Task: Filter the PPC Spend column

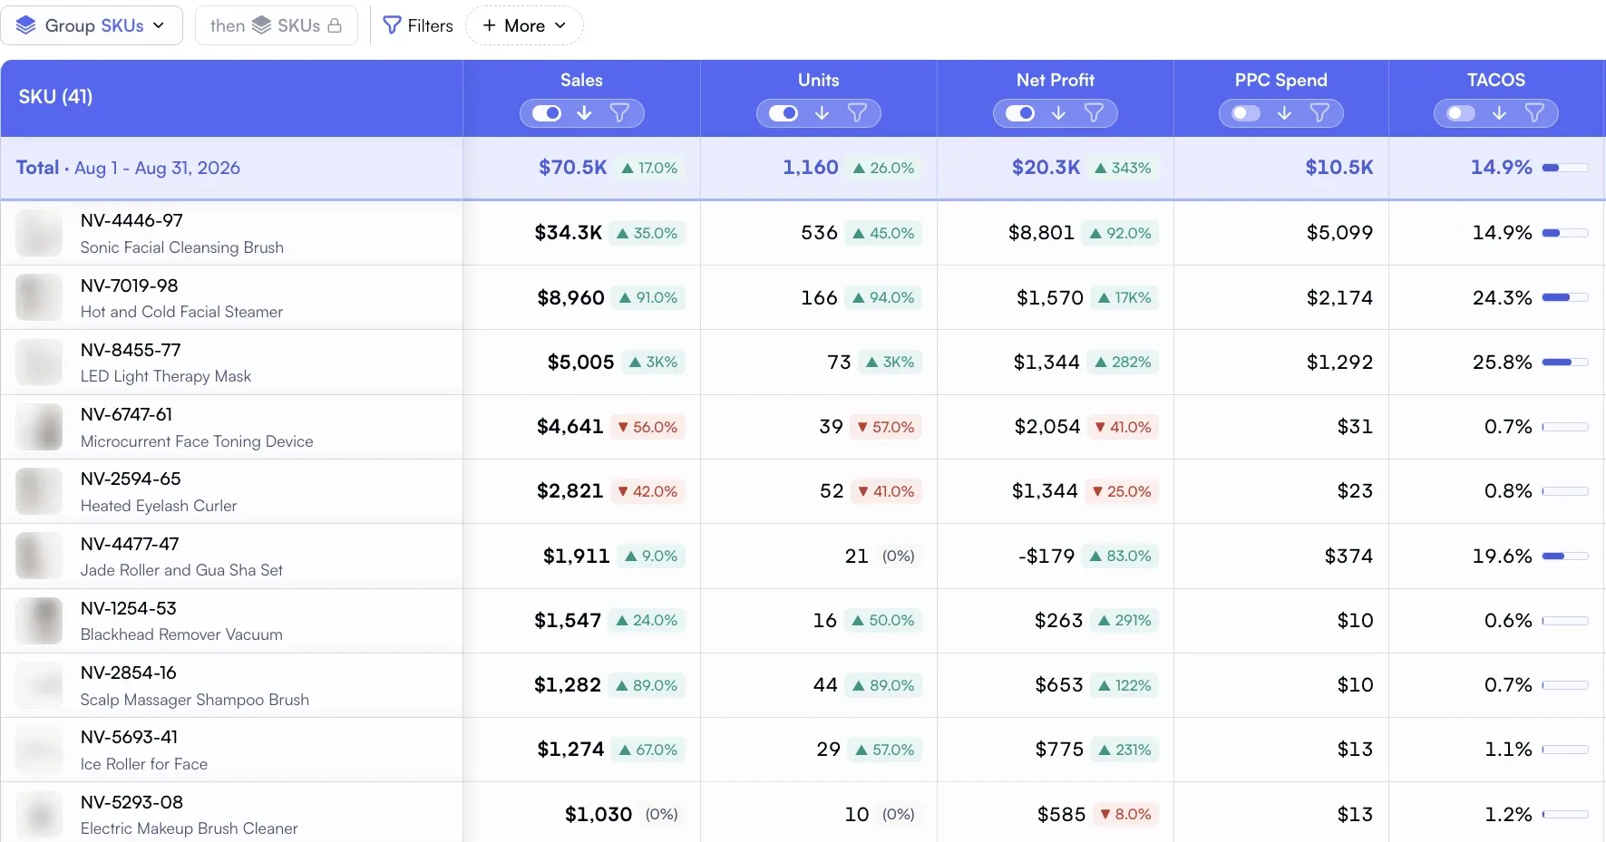Action: coord(1319,113)
